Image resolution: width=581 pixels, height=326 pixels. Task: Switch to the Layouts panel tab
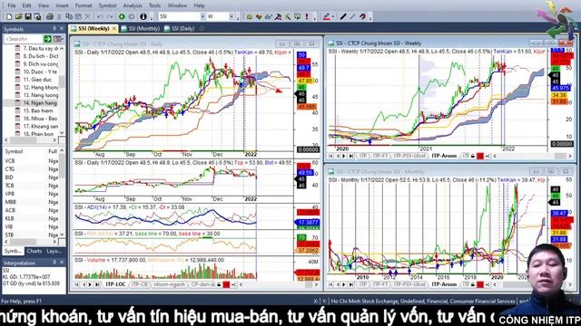click(x=54, y=251)
